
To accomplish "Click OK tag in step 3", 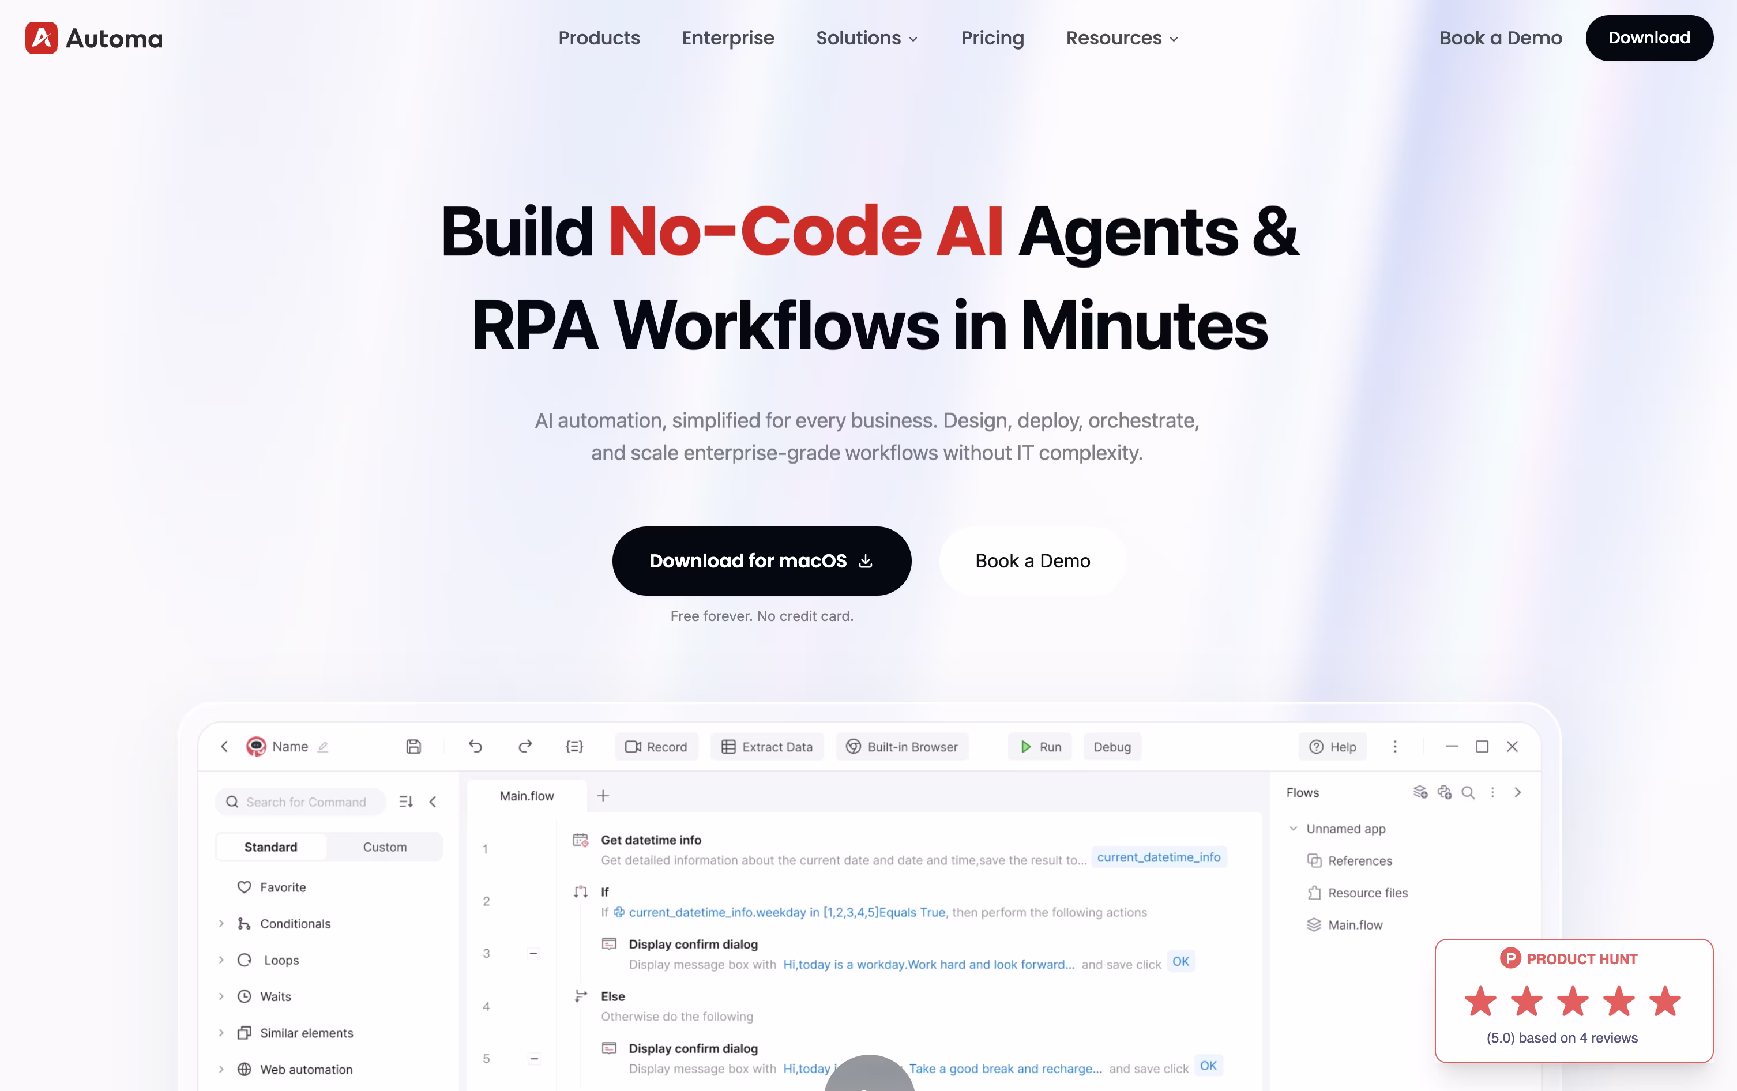I will (x=1180, y=961).
